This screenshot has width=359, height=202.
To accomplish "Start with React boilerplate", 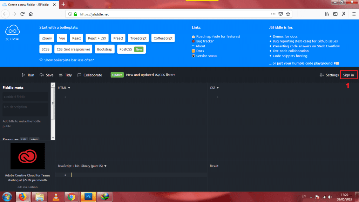I will [76, 38].
